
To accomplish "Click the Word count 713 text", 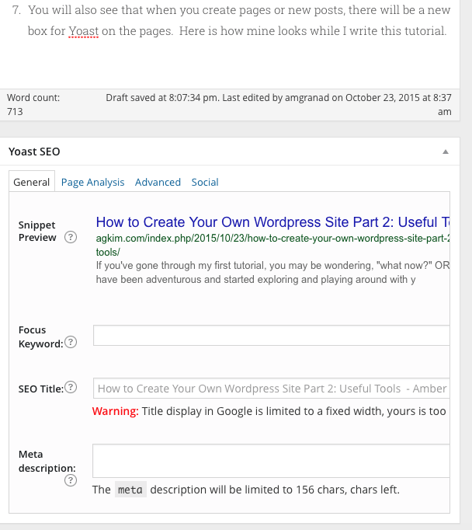I will pyautogui.click(x=33, y=104).
